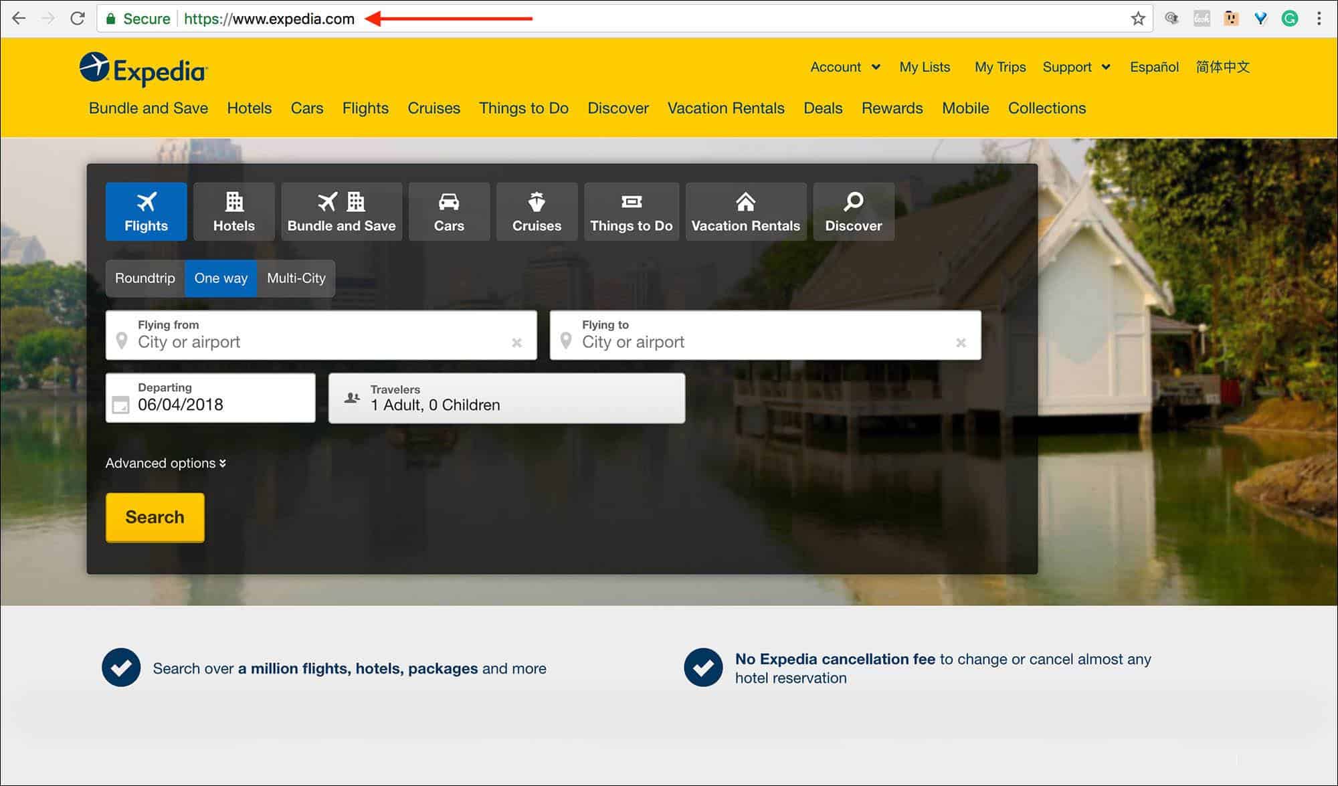Click the Flying from input field
The image size is (1338, 786).
(321, 335)
